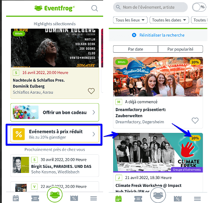Favorite the Dominik Eulberg event with heart
This screenshot has width=208, height=203.
point(91,91)
